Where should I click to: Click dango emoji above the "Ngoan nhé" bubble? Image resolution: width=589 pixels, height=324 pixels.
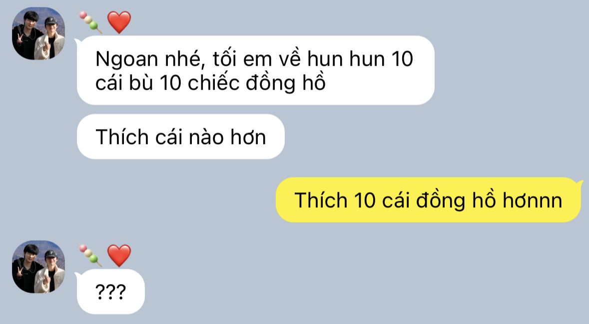click(90, 22)
